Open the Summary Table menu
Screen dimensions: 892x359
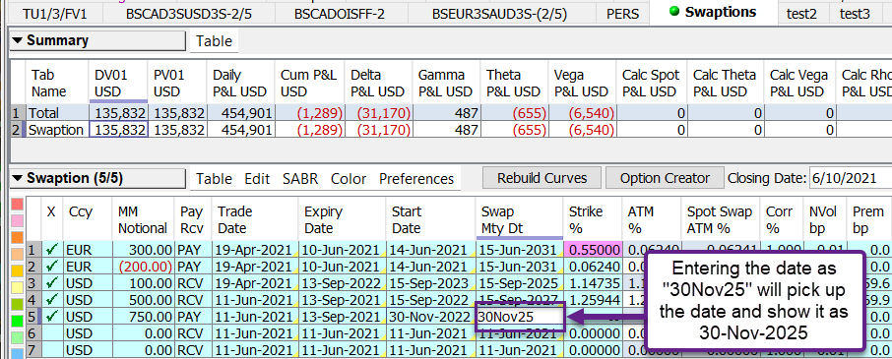[x=214, y=41]
